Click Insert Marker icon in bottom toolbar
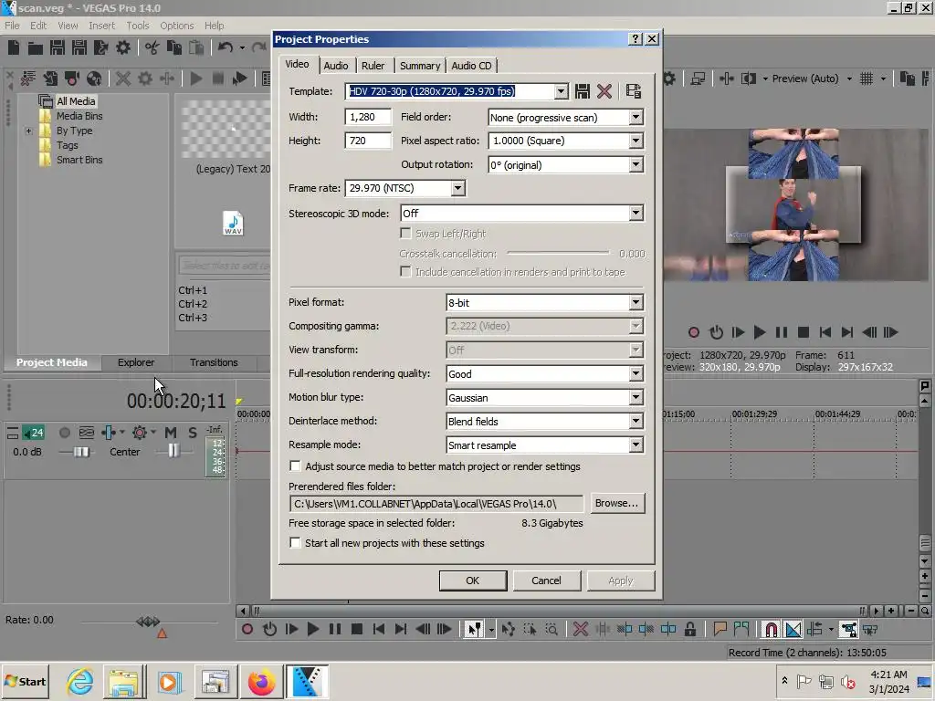This screenshot has height=701, width=935. pos(720,629)
